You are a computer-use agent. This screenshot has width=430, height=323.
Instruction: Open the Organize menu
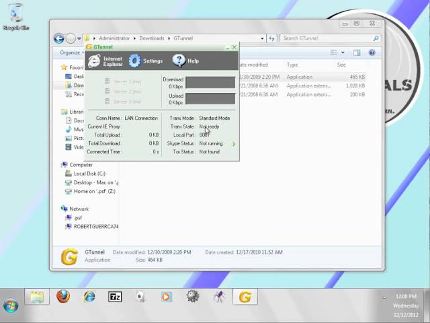72,52
